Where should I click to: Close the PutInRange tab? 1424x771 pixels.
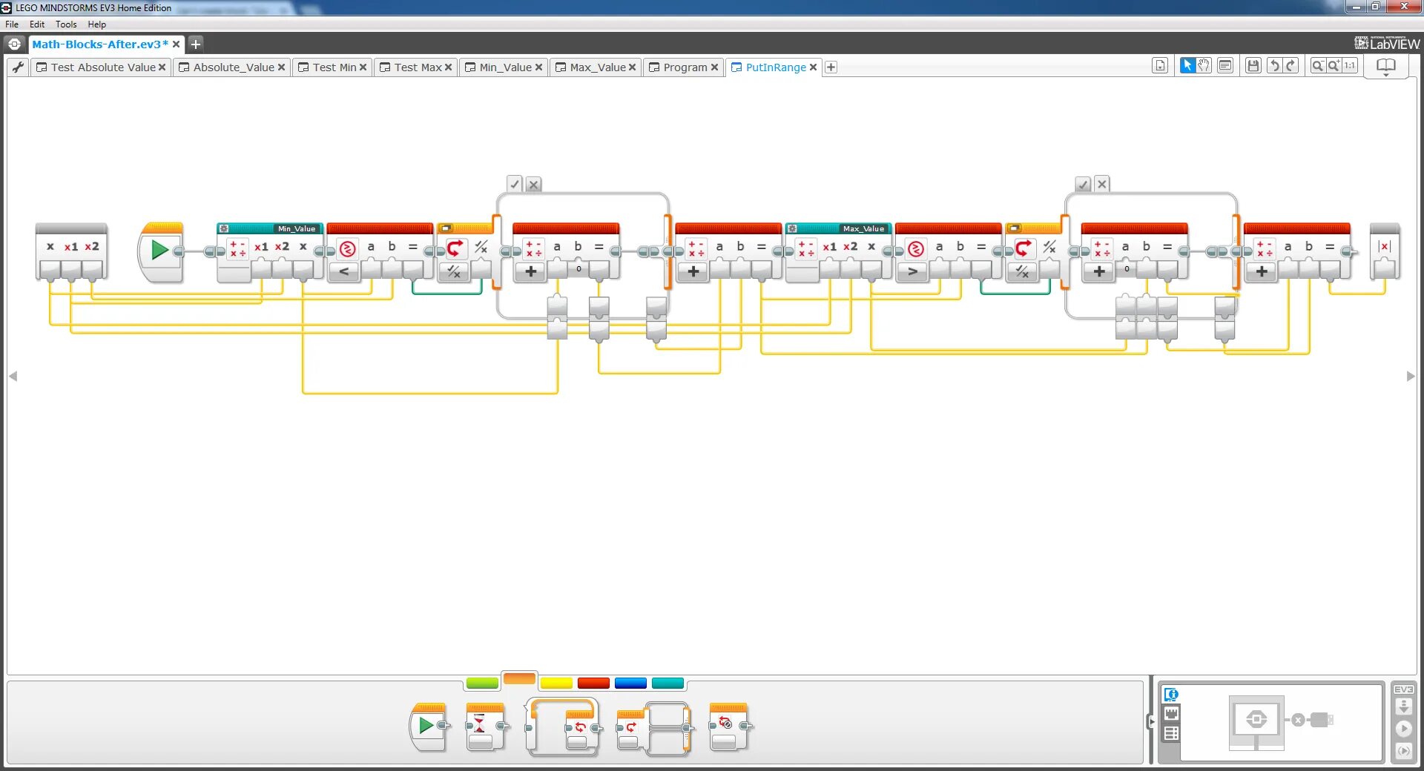point(813,67)
